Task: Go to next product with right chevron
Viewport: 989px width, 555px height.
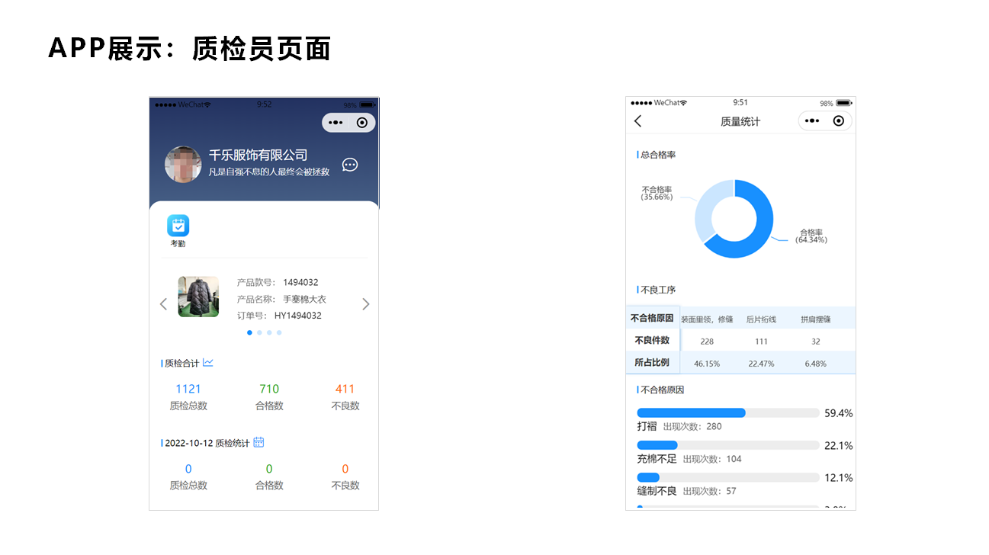Action: (365, 304)
